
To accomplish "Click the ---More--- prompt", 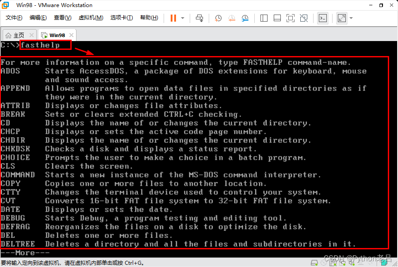I will pyautogui.click(x=25, y=252).
